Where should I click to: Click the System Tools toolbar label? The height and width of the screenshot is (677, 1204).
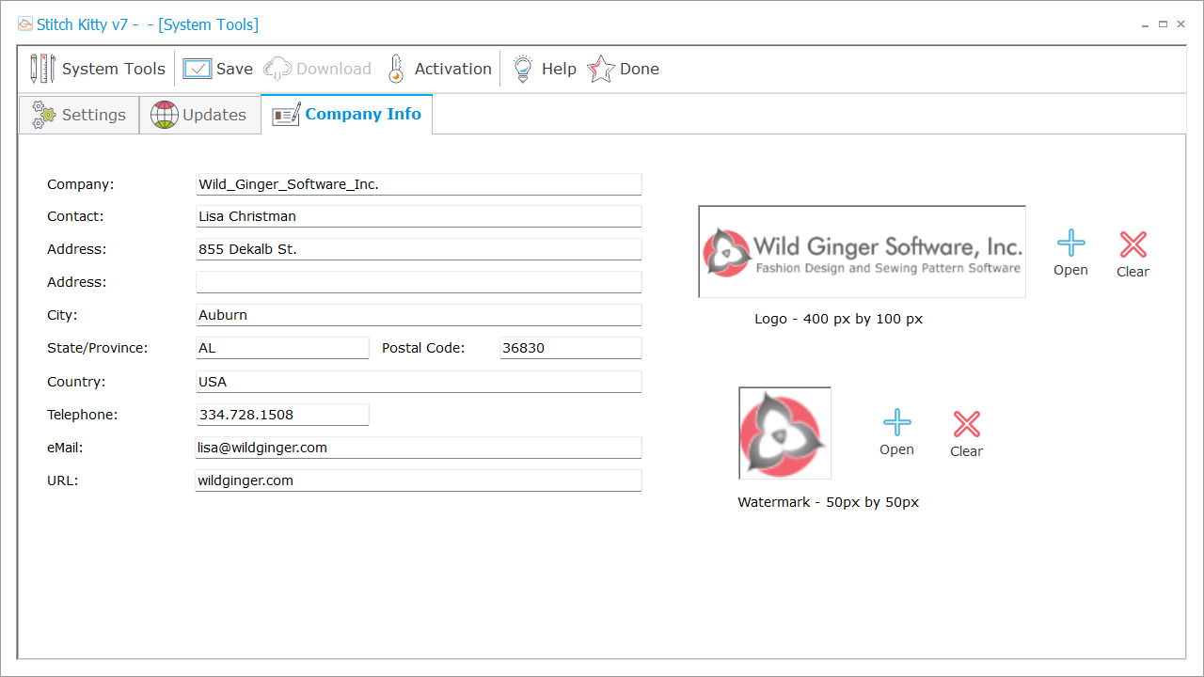pyautogui.click(x=114, y=69)
